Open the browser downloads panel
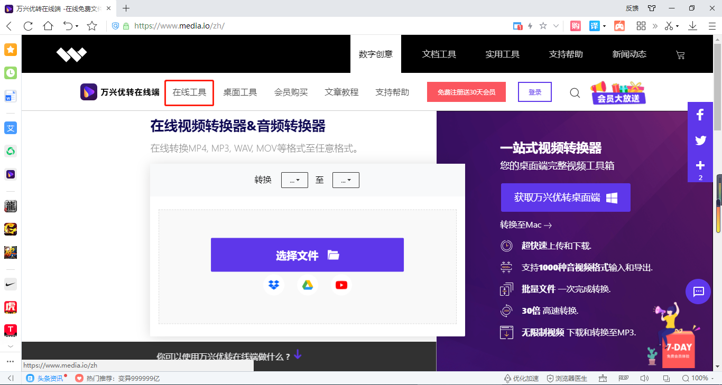Viewport: 722px width, 385px height. pos(693,25)
